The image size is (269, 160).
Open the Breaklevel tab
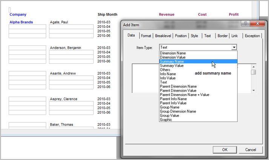pyautogui.click(x=163, y=36)
